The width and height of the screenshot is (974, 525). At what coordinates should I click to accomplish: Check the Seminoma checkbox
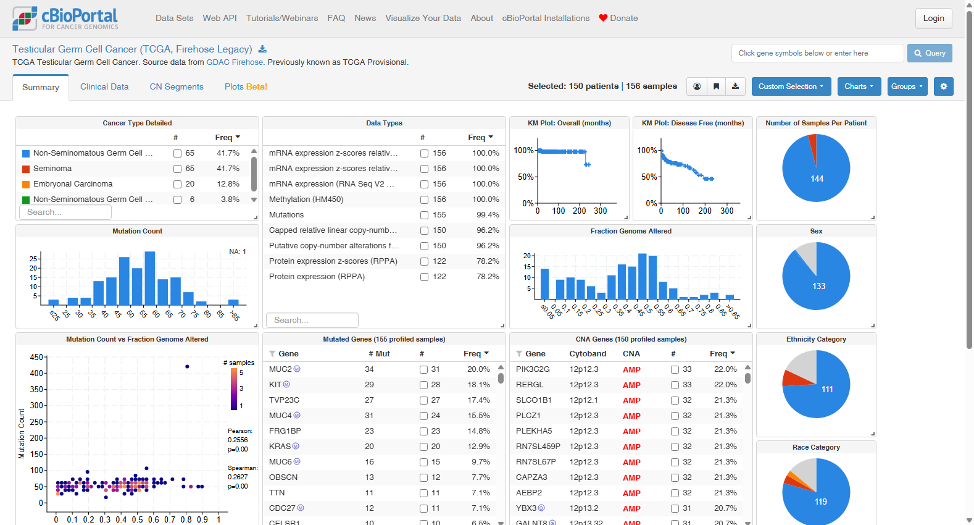coord(177,169)
